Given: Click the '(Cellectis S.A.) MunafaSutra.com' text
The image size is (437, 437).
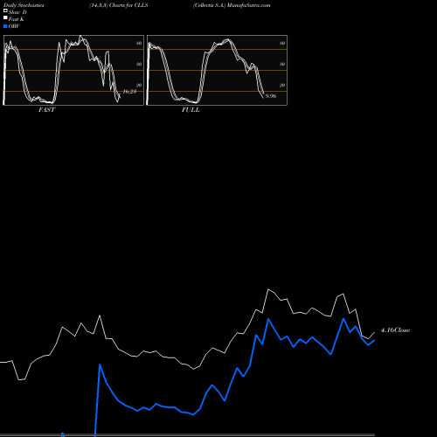Looking at the screenshot, I should coord(232,5).
